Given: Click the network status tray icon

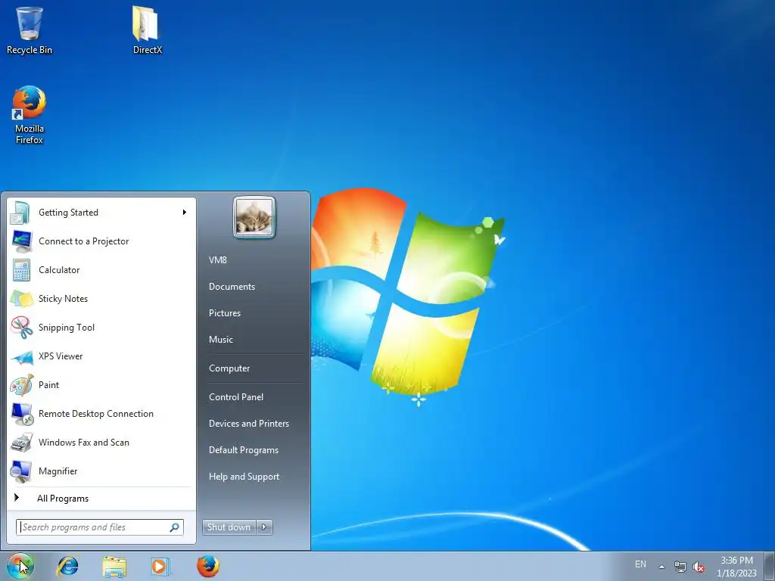Looking at the screenshot, I should (x=680, y=567).
